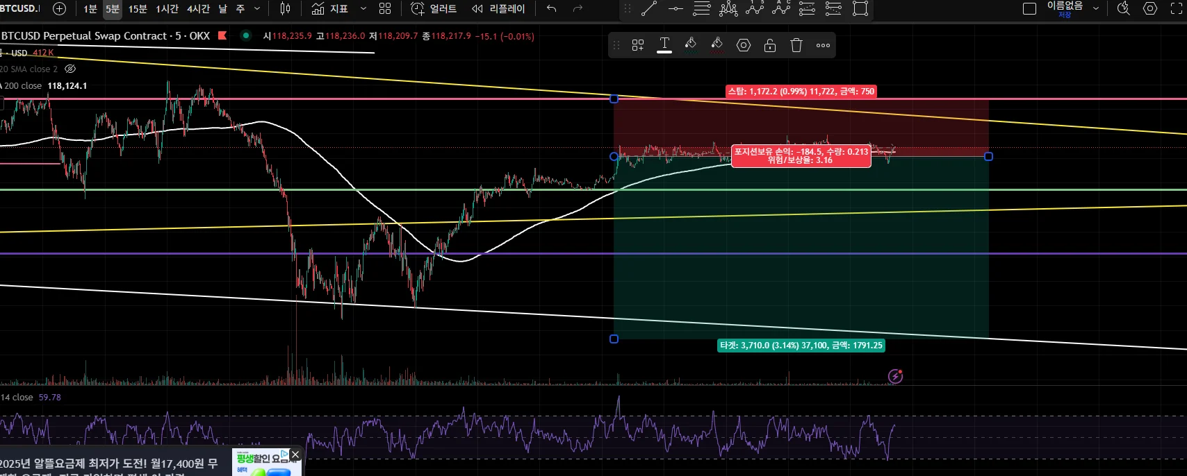The height and width of the screenshot is (476, 1187).
Task: Select the Fib Retracement tool
Action: 702,8
